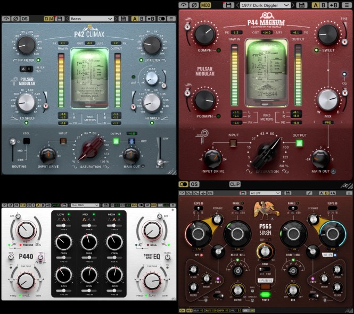Click the ENV 1 LED in P565 Siren

tap(218, 278)
